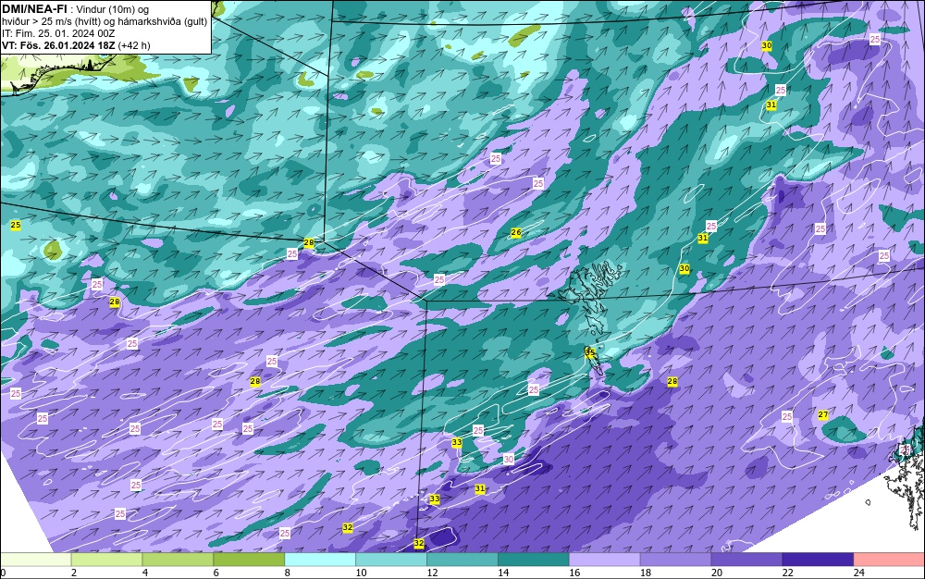The height and width of the screenshot is (579, 925).
Task: Click the legend scale number '18'
Action: [x=646, y=573]
